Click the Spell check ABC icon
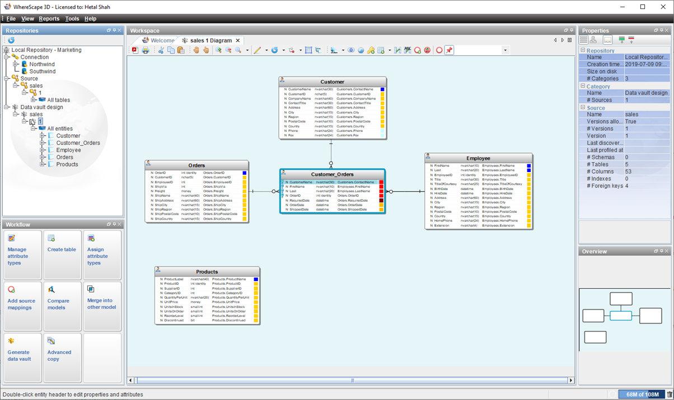 tap(408, 50)
